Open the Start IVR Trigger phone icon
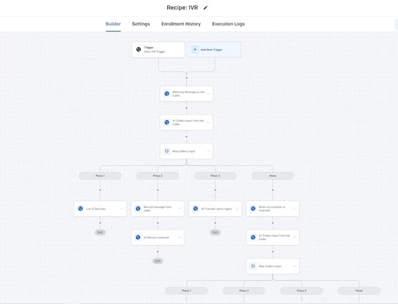The height and width of the screenshot is (304, 398). (138, 50)
